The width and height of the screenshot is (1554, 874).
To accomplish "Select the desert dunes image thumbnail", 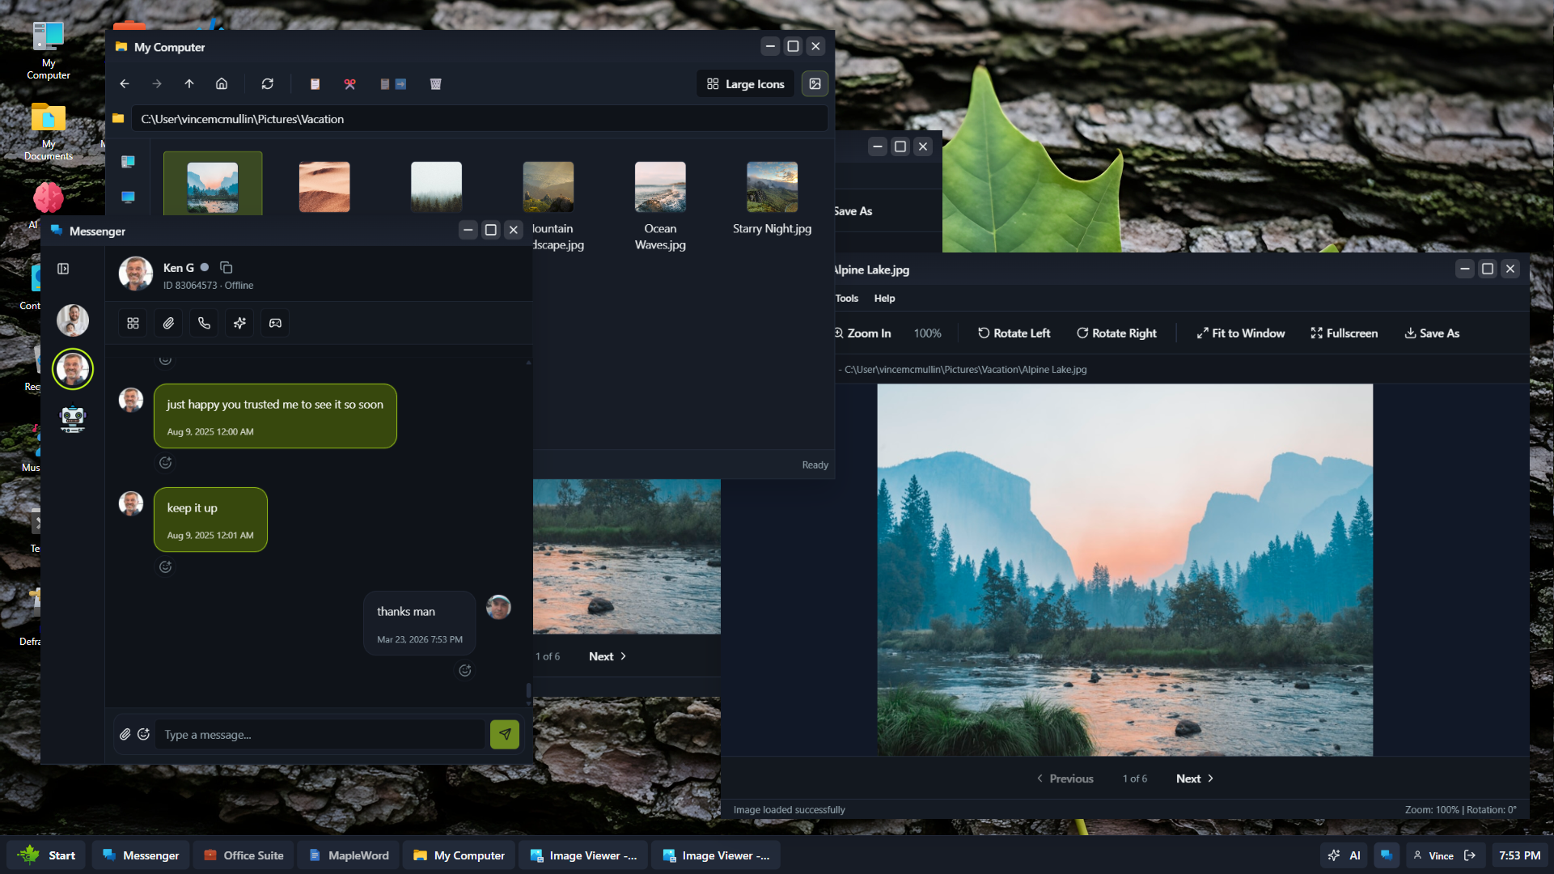I will click(x=324, y=187).
